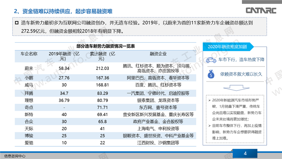Select company name 合众

(x=29, y=122)
